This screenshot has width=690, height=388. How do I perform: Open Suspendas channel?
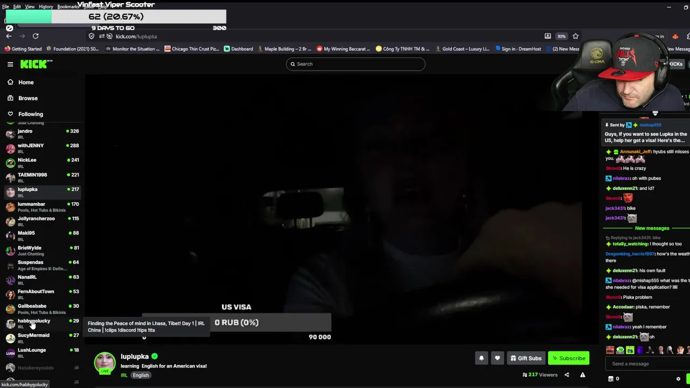point(42,265)
